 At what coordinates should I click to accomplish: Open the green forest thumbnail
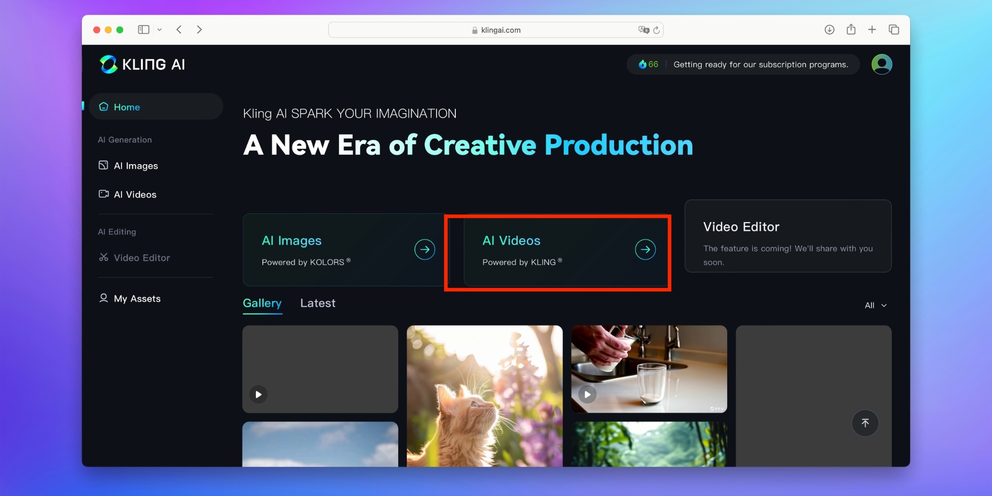click(649, 444)
